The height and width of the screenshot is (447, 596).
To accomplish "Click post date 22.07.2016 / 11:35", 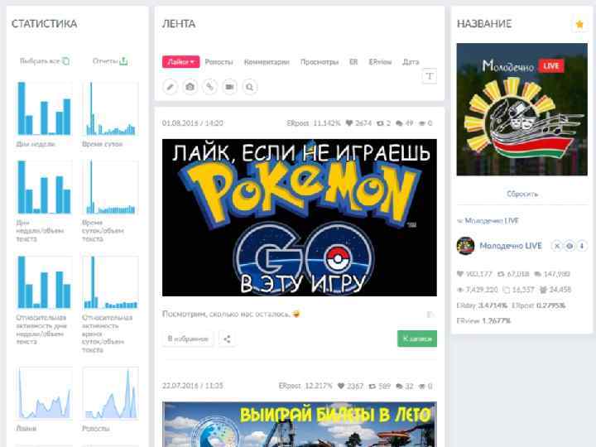I will pyautogui.click(x=193, y=387).
